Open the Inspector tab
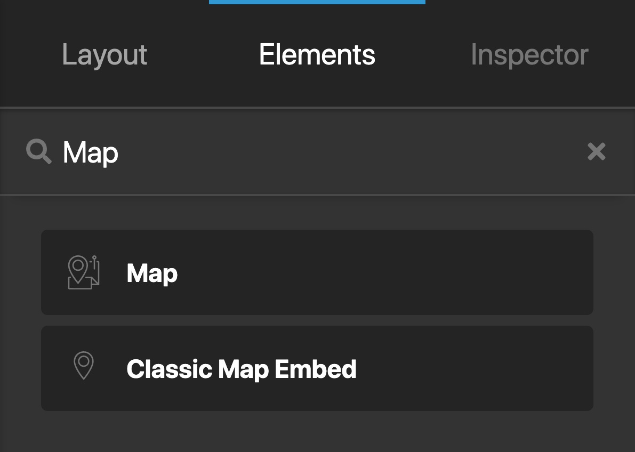Screen dimensions: 635x452 (x=529, y=54)
